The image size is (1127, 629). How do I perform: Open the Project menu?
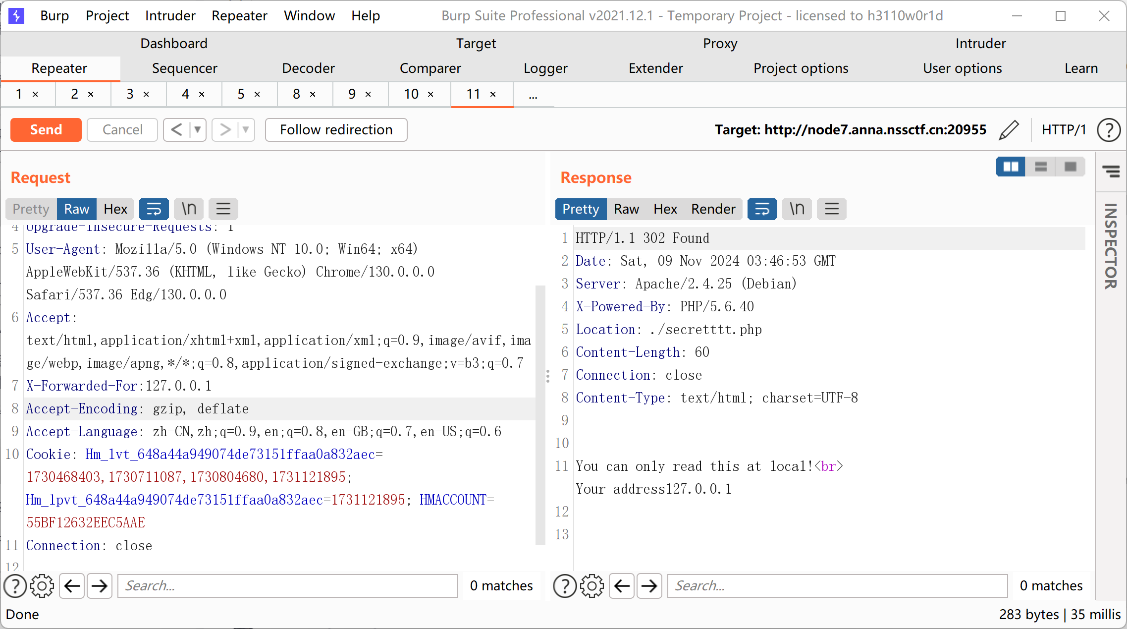pos(107,16)
